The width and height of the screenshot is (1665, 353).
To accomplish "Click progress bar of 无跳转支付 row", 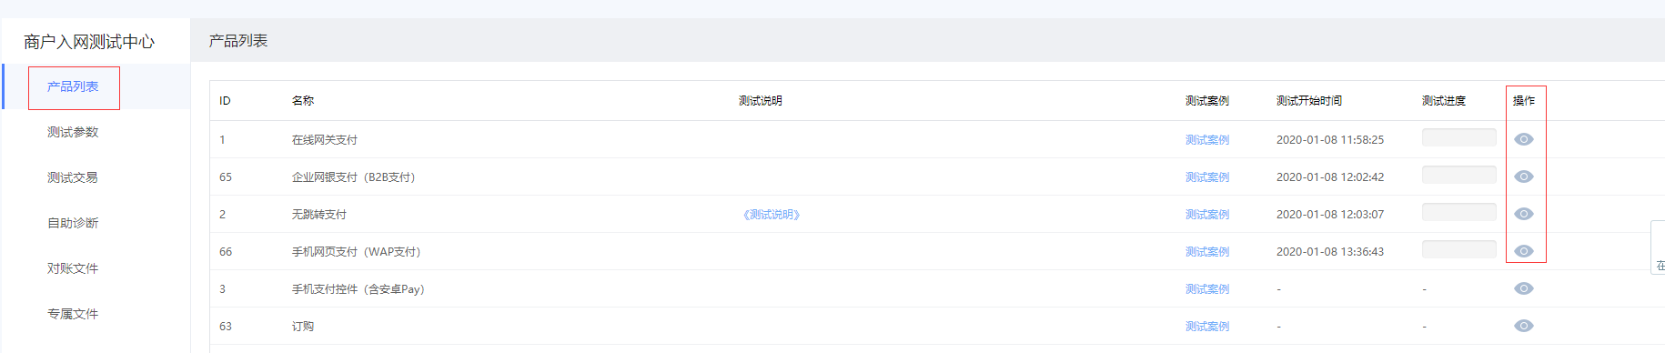I will tap(1458, 212).
